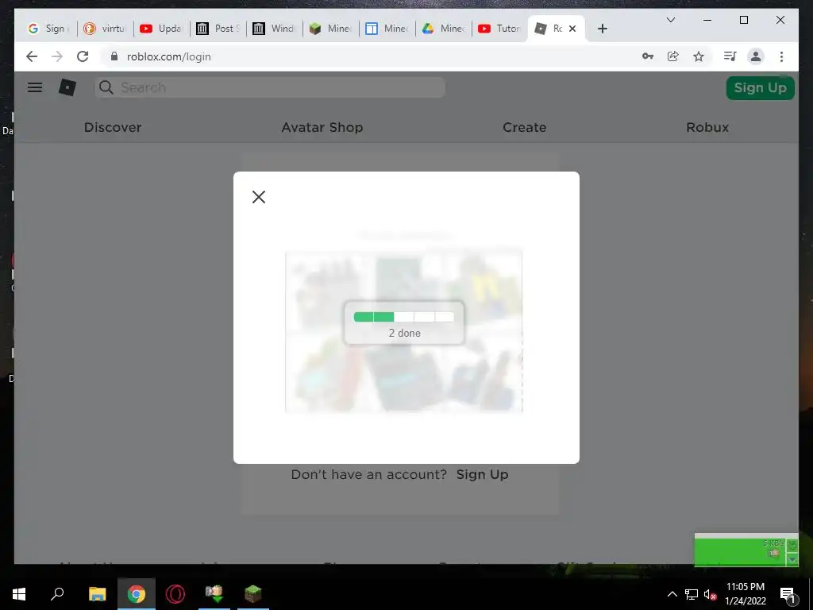Screen dimensions: 813x610
Task: Open the Windows notification center
Action: pos(788,594)
